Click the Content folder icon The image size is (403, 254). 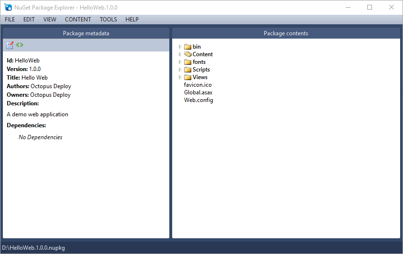(x=188, y=54)
